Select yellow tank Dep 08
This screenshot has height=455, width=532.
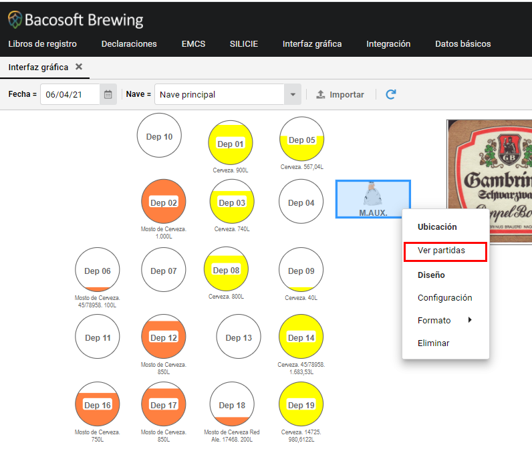pos(226,269)
